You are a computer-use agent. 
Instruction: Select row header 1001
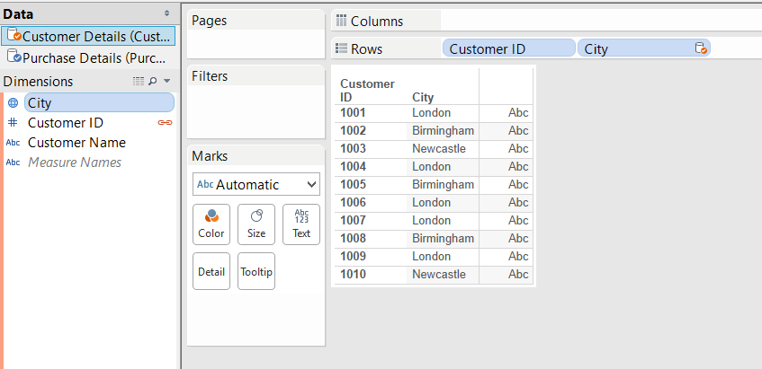point(353,113)
